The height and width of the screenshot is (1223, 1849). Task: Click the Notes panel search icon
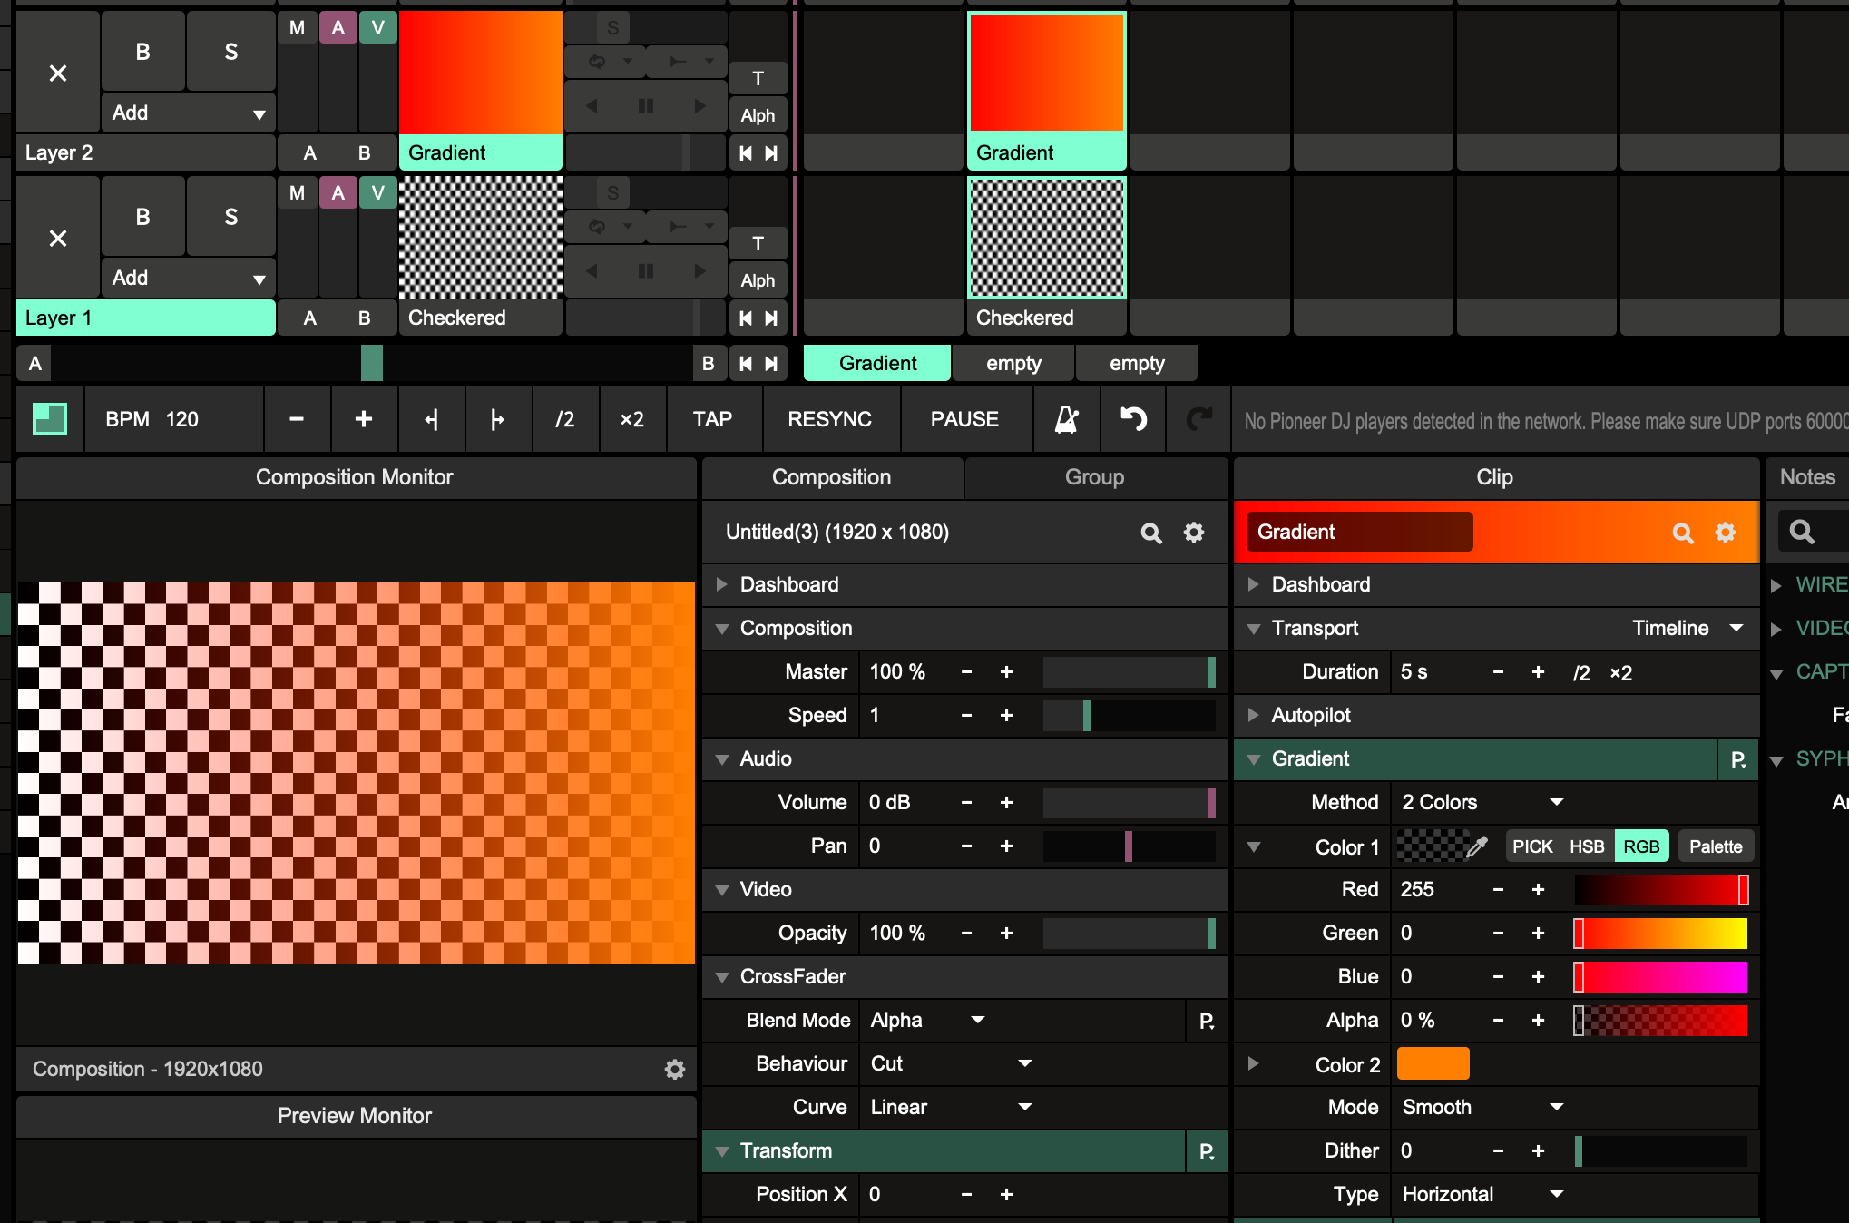tap(1802, 533)
